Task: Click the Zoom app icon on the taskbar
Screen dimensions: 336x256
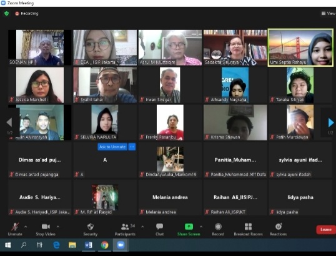Action: pos(121,245)
